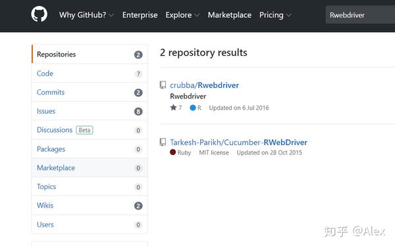
Task: Filter results by Code
Action: [90, 74]
